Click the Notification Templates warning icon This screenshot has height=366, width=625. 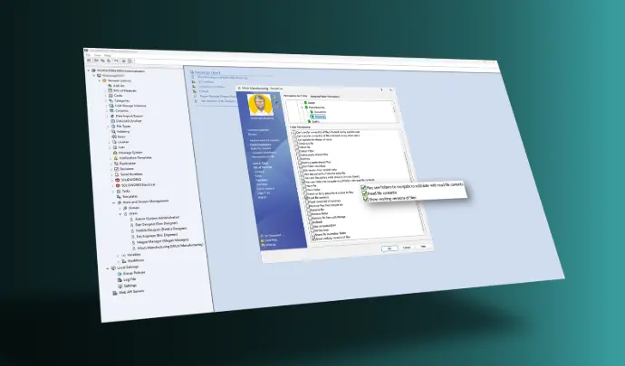[x=116, y=158]
